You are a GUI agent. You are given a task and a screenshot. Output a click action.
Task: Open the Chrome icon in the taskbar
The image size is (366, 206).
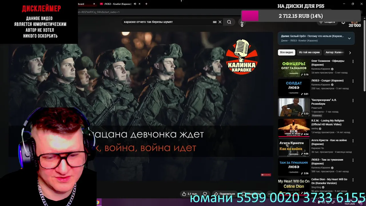(98, 202)
